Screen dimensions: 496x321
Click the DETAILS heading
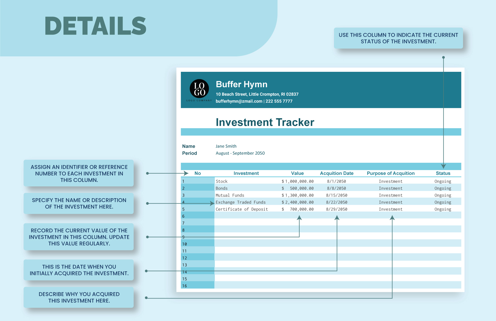coord(96,26)
